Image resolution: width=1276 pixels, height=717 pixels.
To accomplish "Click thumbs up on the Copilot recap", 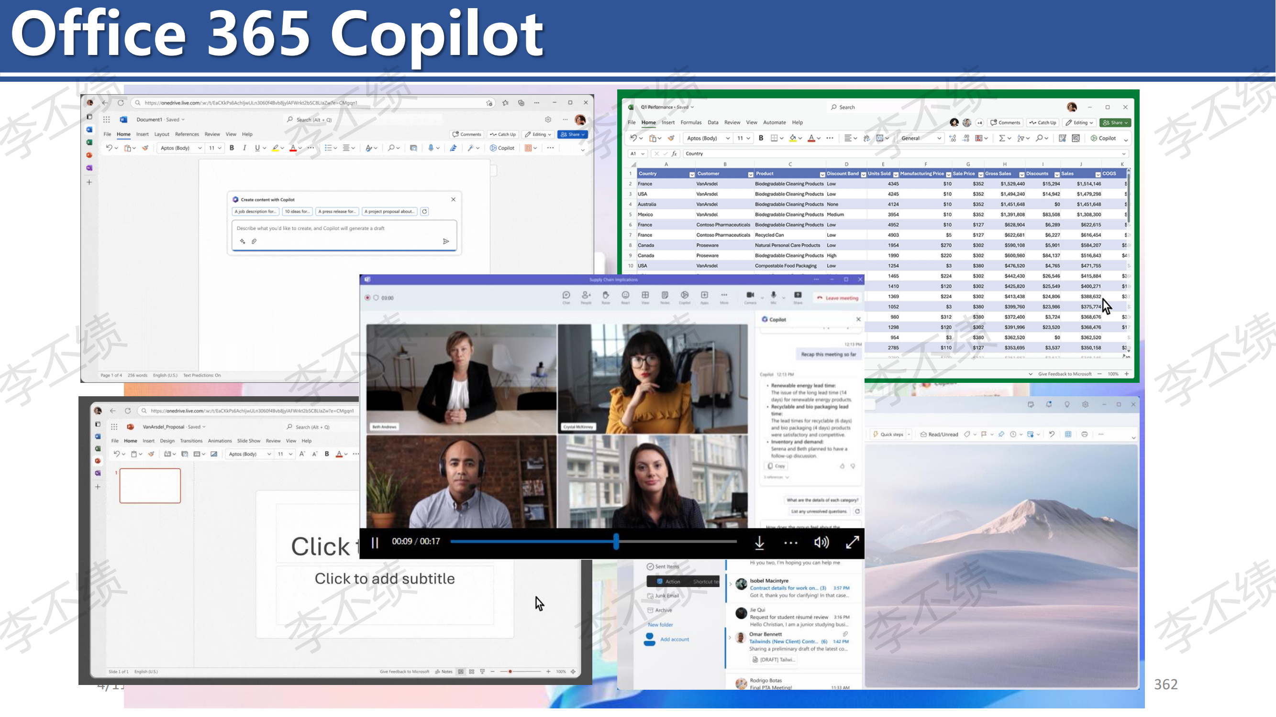I will (842, 466).
